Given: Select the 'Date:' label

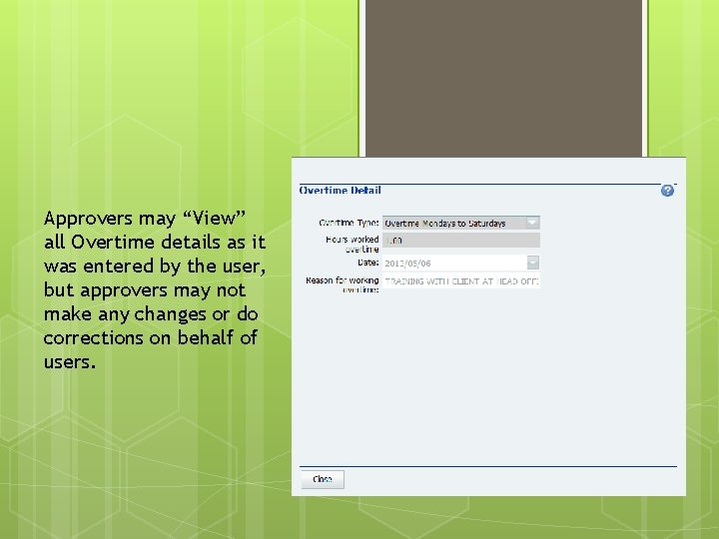Looking at the screenshot, I should (x=367, y=263).
